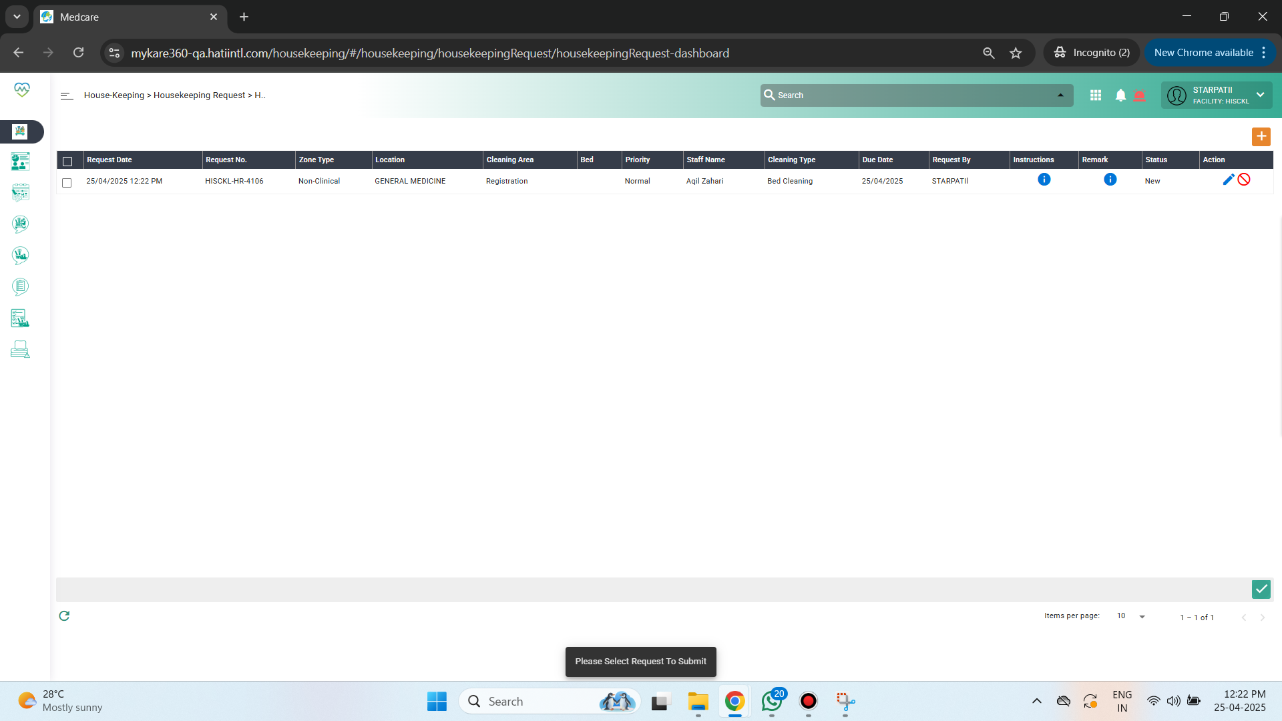This screenshot has height=721, width=1282.
Task: Switch to the Medcare browser tab
Action: point(130,17)
